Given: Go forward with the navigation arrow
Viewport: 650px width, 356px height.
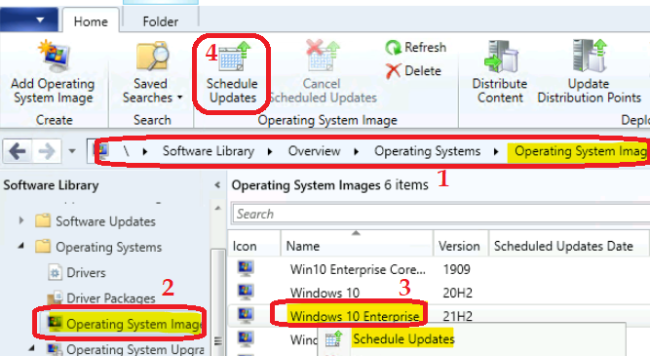Looking at the screenshot, I should click(47, 151).
